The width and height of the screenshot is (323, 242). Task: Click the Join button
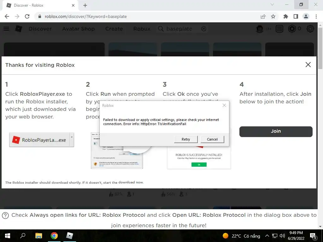276,131
